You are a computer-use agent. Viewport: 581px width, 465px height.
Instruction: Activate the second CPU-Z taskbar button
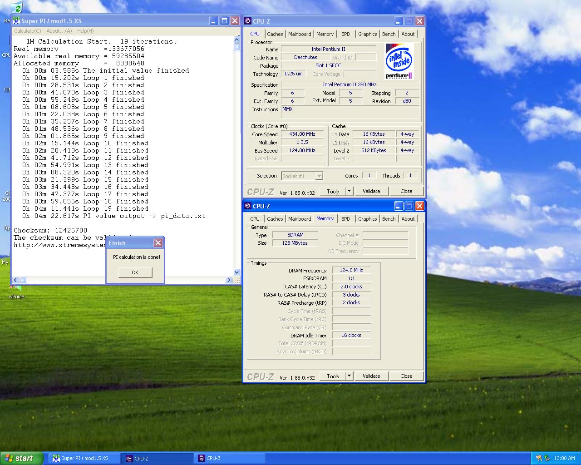pos(229,458)
